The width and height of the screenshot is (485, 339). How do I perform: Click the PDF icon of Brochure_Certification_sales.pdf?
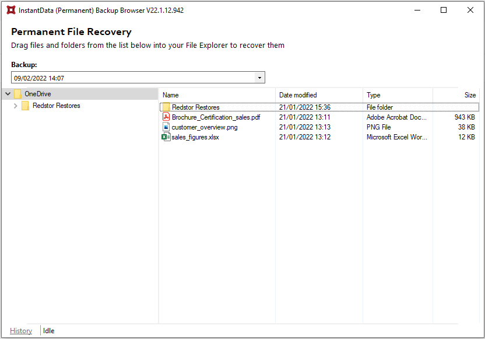(x=166, y=117)
